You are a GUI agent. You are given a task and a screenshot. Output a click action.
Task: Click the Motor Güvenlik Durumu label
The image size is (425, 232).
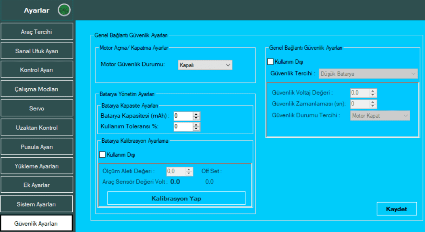tap(133, 64)
